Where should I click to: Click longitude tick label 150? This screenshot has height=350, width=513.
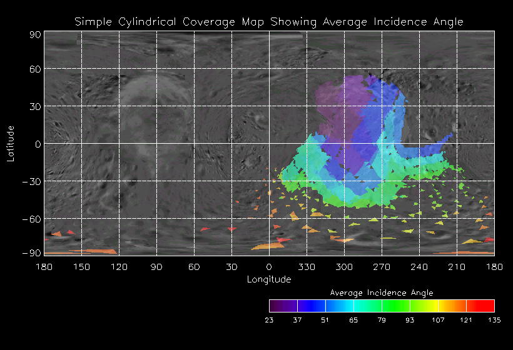[81, 267]
